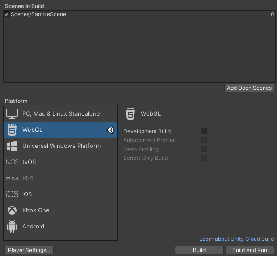Image resolution: width=277 pixels, height=256 pixels.
Task: Click the iOS platform icon
Action: pos(12,194)
